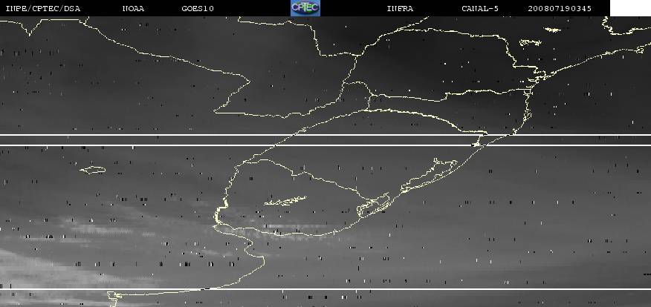Click the INFRA label in the header

click(x=399, y=9)
